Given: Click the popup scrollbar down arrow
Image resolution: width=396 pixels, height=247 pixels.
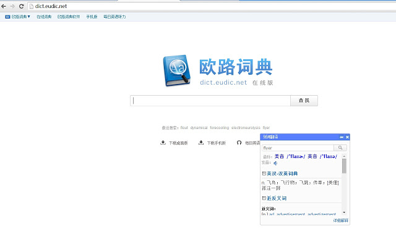Looking at the screenshot, I should pos(344,212).
